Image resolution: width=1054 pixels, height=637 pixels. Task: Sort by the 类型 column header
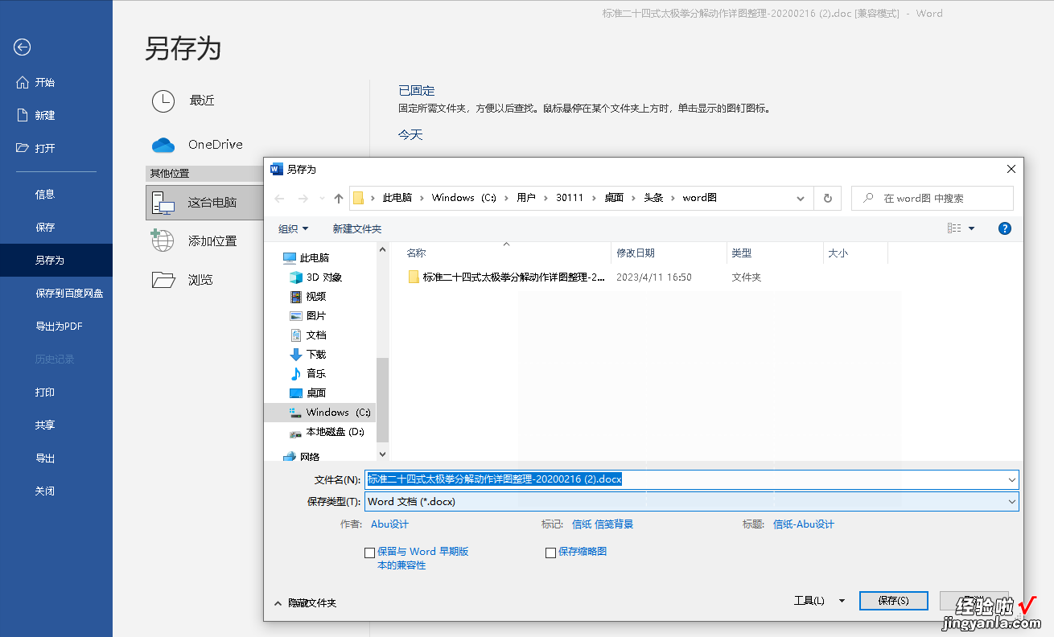point(741,253)
